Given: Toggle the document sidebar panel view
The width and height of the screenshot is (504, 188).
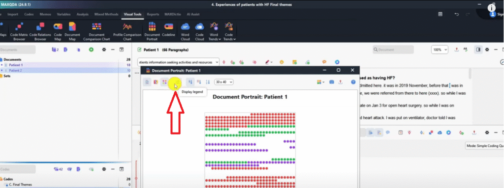Looking at the screenshot, I should pyautogui.click(x=478, y=50).
